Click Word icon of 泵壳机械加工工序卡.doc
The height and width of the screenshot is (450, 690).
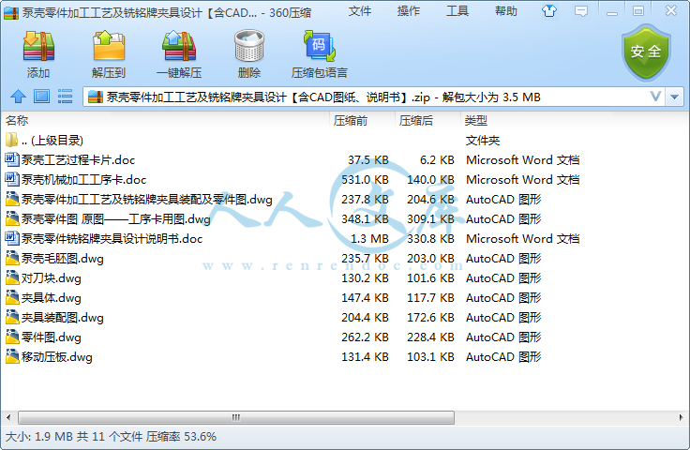coord(12,179)
